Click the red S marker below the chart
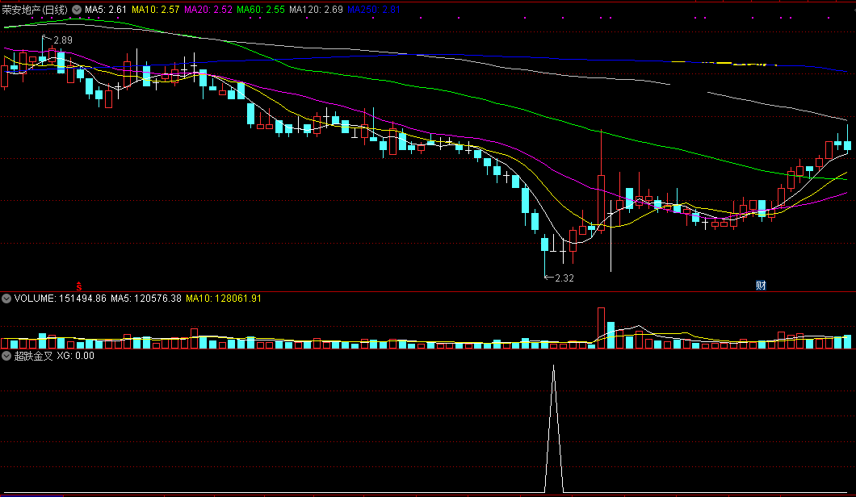856x497 pixels. [x=79, y=286]
